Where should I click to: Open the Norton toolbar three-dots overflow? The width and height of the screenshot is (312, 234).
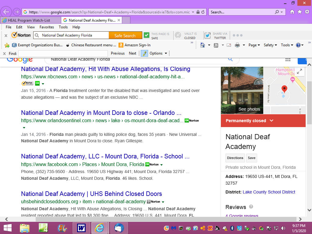pyautogui.click(x=237, y=35)
